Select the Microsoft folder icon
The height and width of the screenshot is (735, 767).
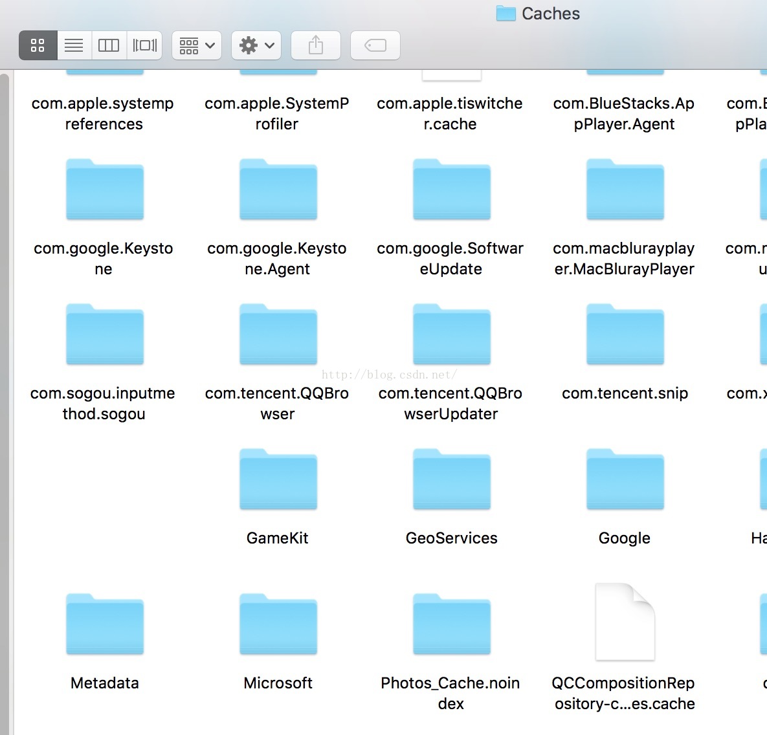(278, 624)
